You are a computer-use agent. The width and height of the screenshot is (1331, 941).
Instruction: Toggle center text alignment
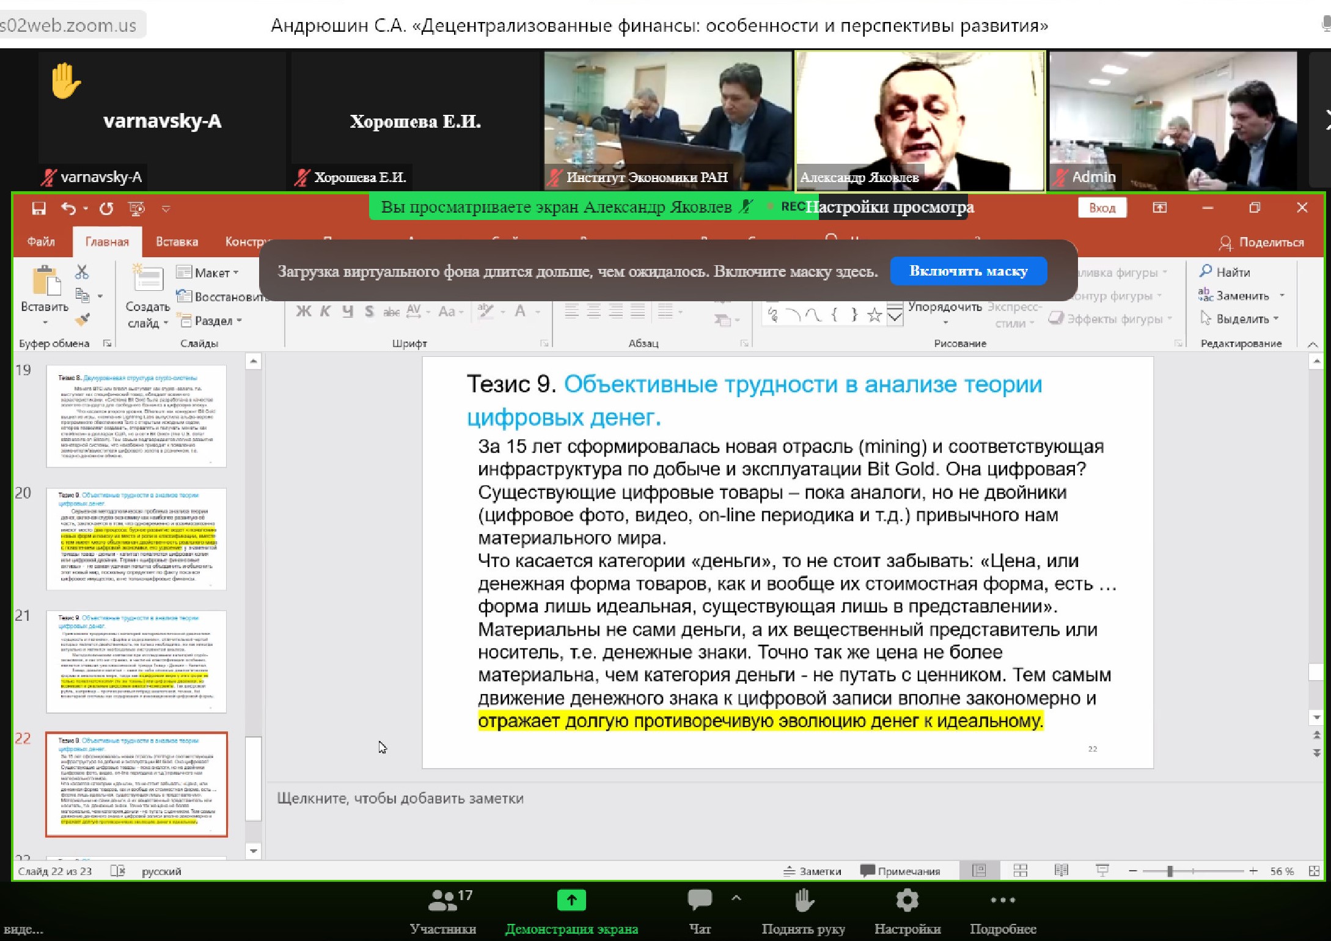pos(593,311)
